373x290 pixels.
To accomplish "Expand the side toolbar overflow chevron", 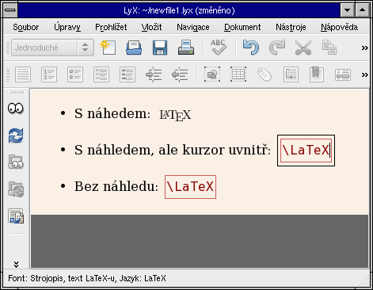I will point(16,264).
